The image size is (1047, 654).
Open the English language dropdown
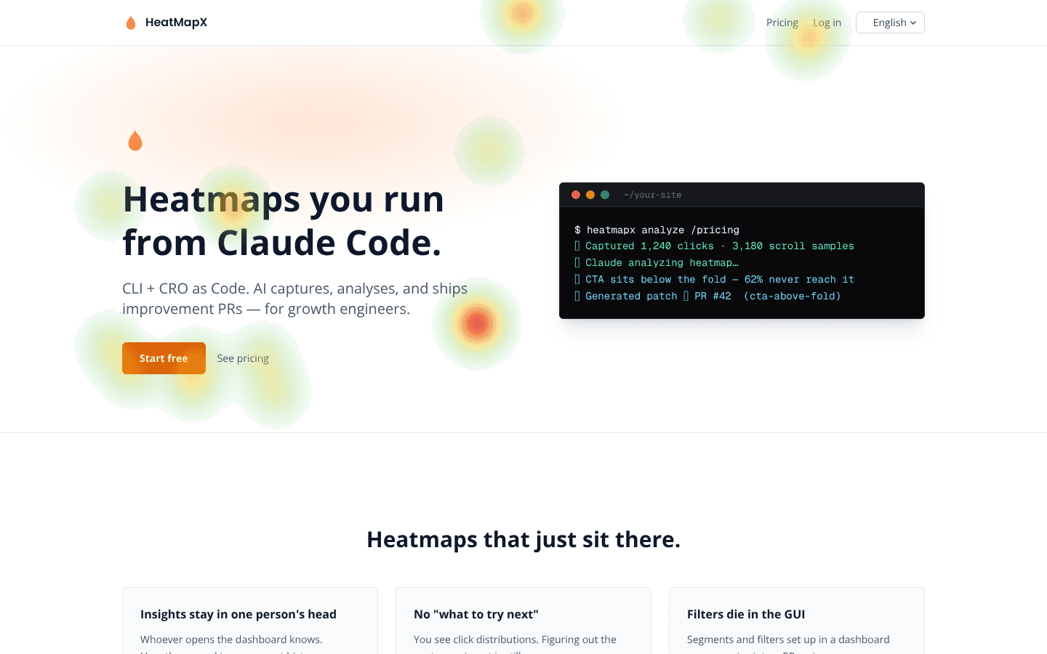[890, 23]
